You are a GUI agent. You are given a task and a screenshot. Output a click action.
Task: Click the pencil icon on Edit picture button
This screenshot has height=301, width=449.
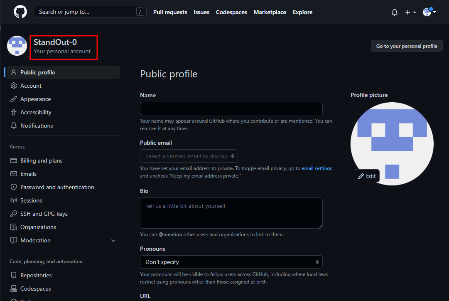[x=361, y=176]
